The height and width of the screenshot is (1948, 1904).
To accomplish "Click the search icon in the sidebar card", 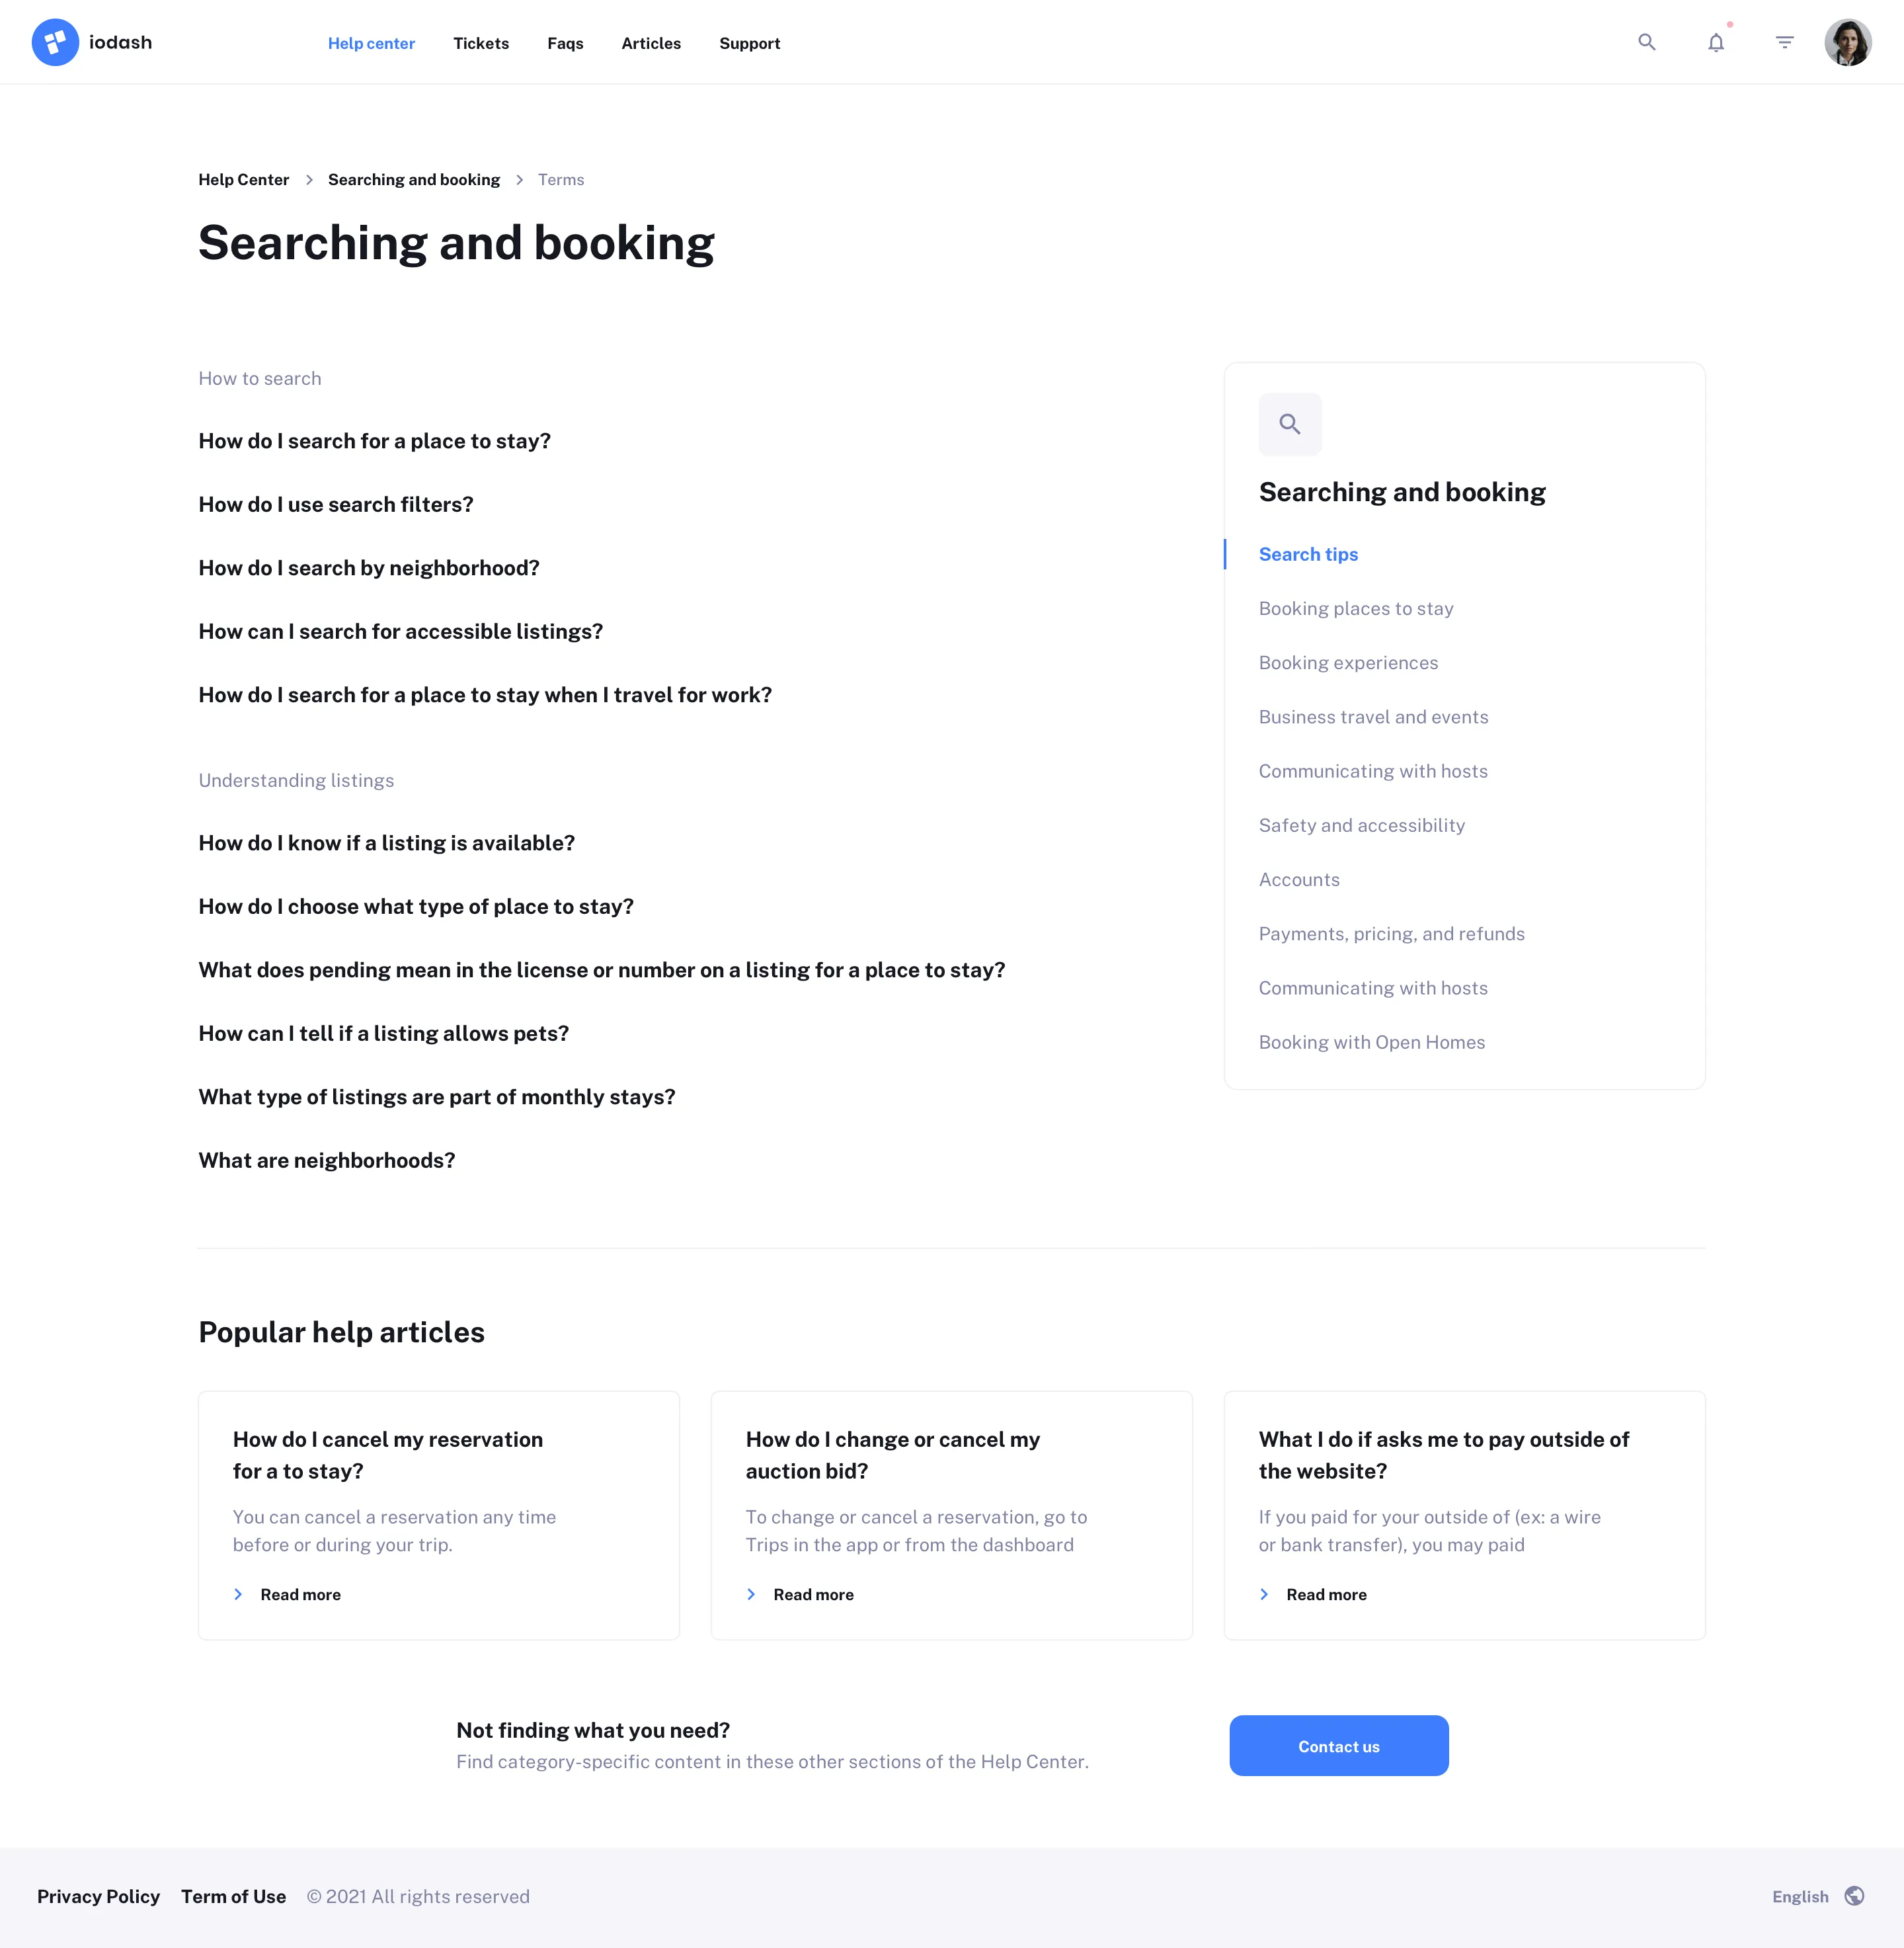I will (1290, 424).
